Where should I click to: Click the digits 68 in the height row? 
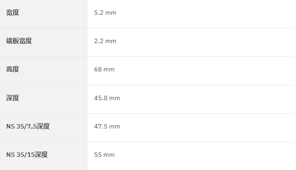[98, 69]
